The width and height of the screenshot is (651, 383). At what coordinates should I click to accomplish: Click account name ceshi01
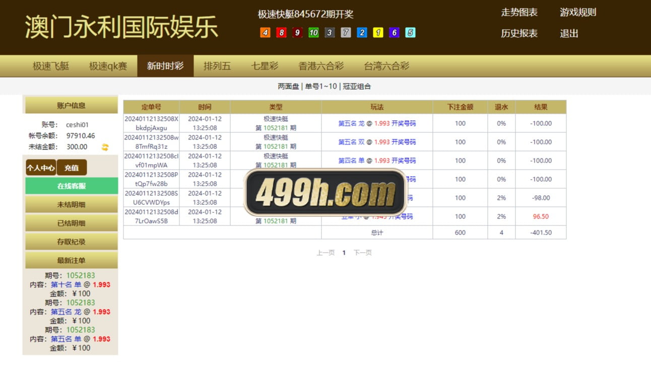pyautogui.click(x=77, y=125)
